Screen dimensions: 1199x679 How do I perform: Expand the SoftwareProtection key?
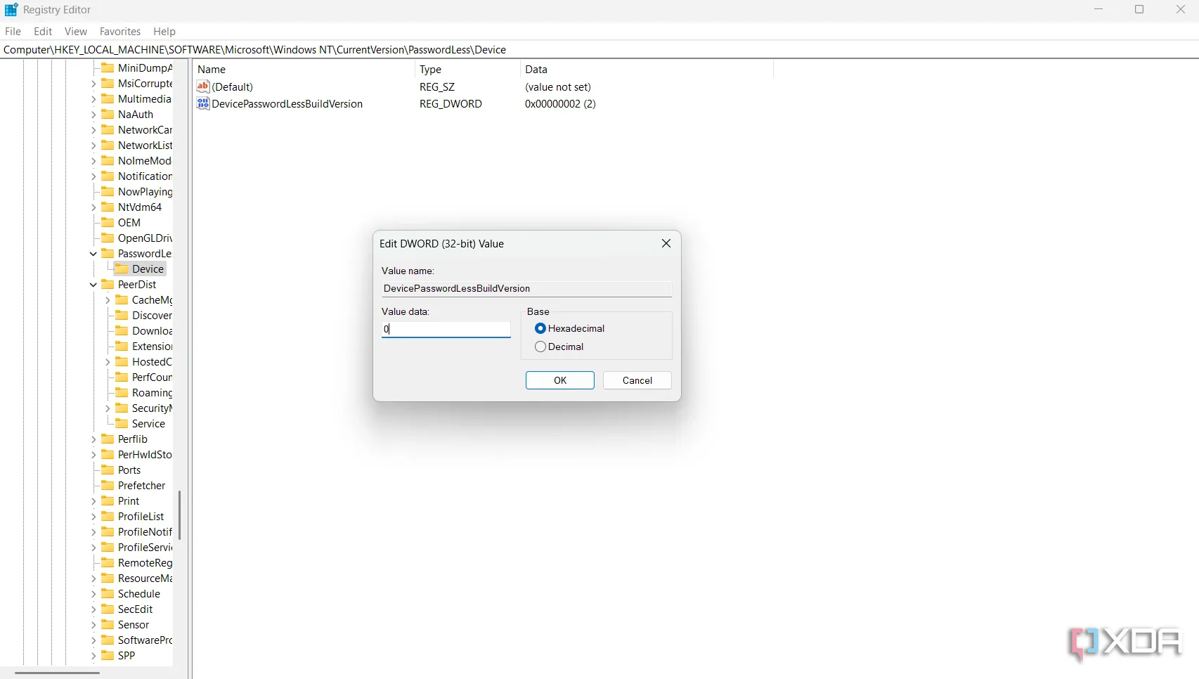pyautogui.click(x=93, y=640)
